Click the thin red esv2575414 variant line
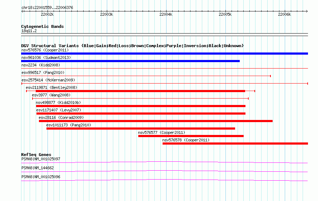The height and width of the screenshot is (201, 318). point(165,84)
